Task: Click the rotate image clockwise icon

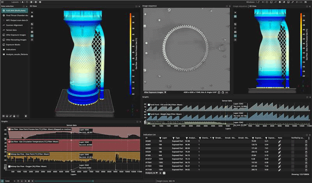Action: pos(222,92)
